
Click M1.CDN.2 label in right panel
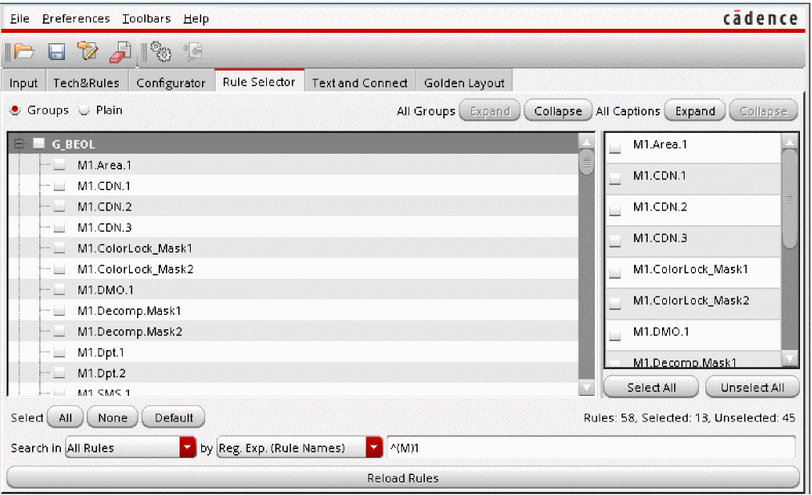pos(660,207)
